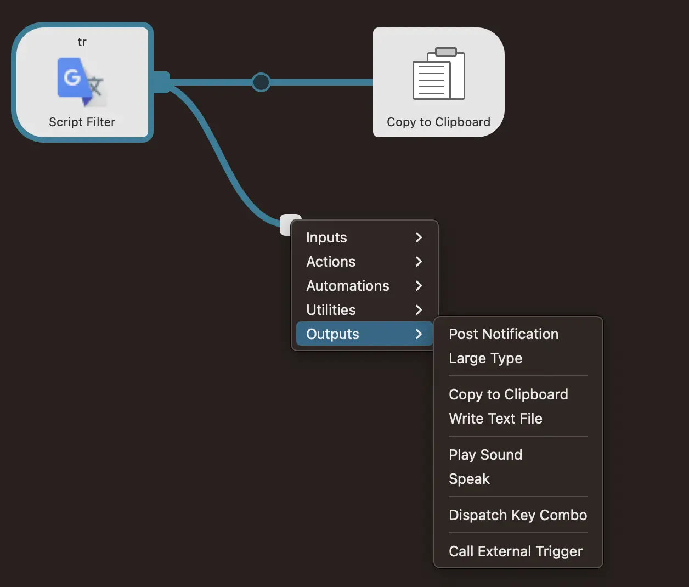Click the Script Filter output connector tab
This screenshot has width=689, height=587.
161,82
